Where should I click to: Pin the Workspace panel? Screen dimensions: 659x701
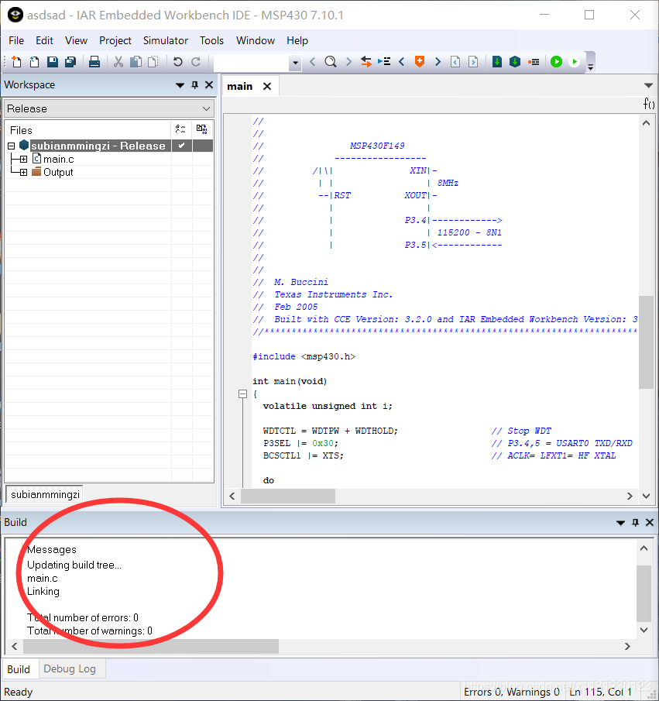pos(195,85)
